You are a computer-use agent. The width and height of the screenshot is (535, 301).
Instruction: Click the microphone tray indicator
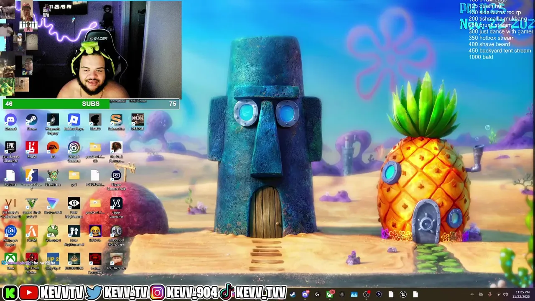coord(489,294)
